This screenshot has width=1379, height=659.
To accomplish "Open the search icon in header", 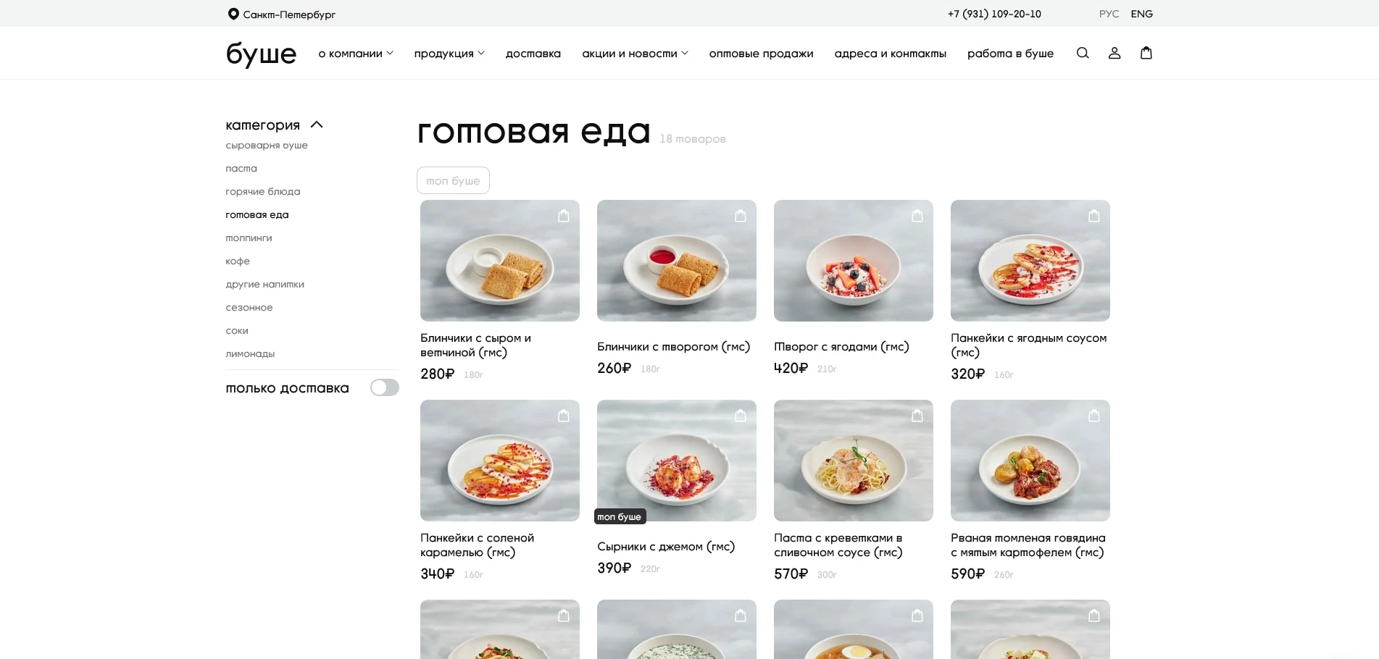I will tap(1083, 53).
